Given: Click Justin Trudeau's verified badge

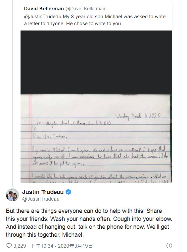Looking at the screenshot, I should pos(69,192).
